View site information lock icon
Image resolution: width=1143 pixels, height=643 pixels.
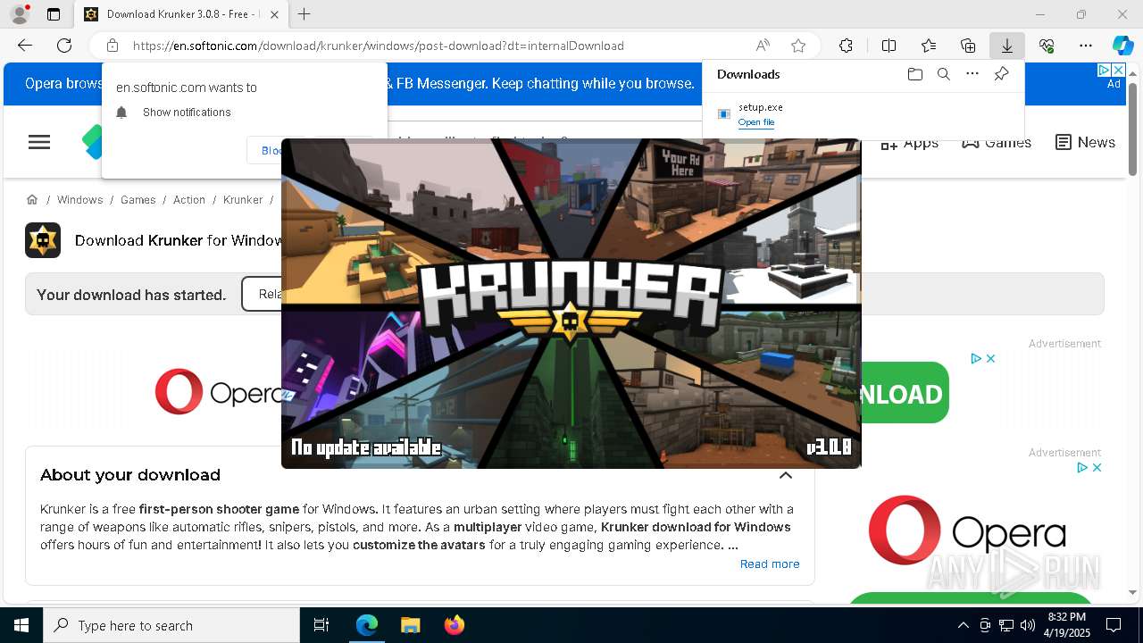coord(113,46)
